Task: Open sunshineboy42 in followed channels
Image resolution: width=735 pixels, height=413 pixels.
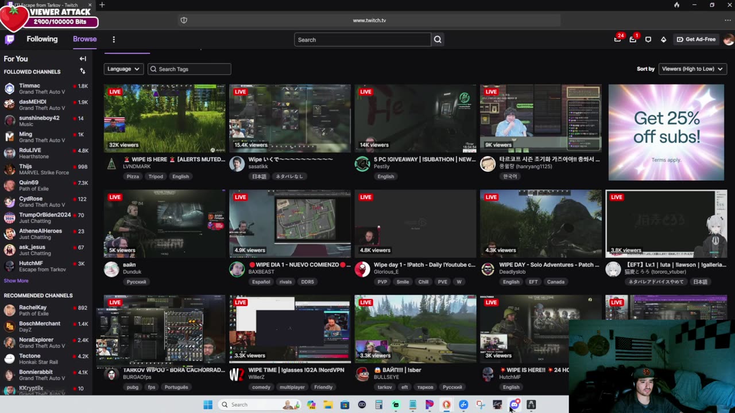Action: click(46, 120)
